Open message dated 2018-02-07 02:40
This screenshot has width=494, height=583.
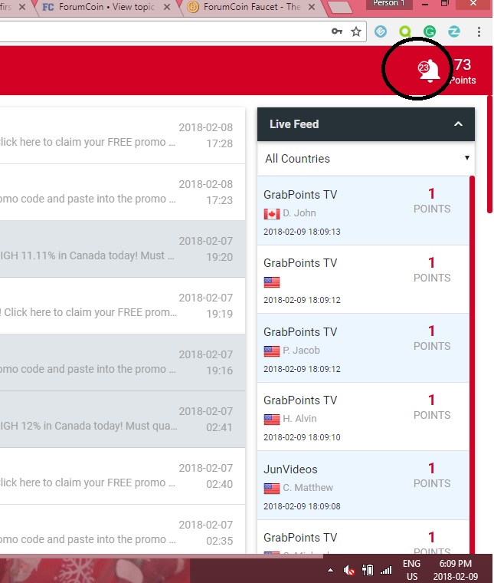click(123, 476)
